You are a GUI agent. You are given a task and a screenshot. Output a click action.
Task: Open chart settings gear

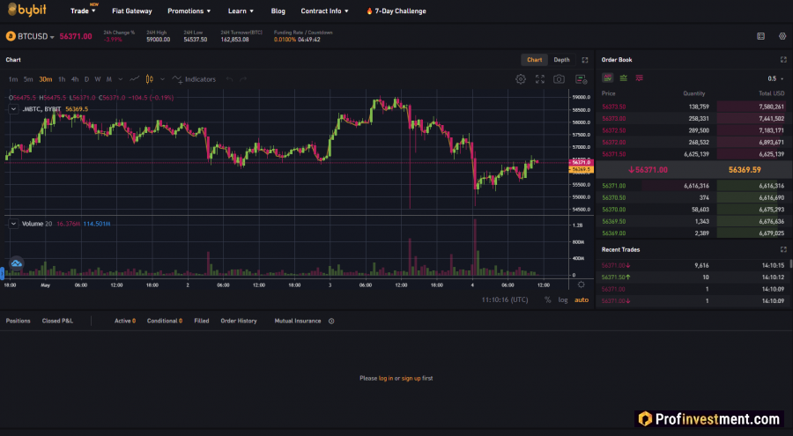coord(521,79)
